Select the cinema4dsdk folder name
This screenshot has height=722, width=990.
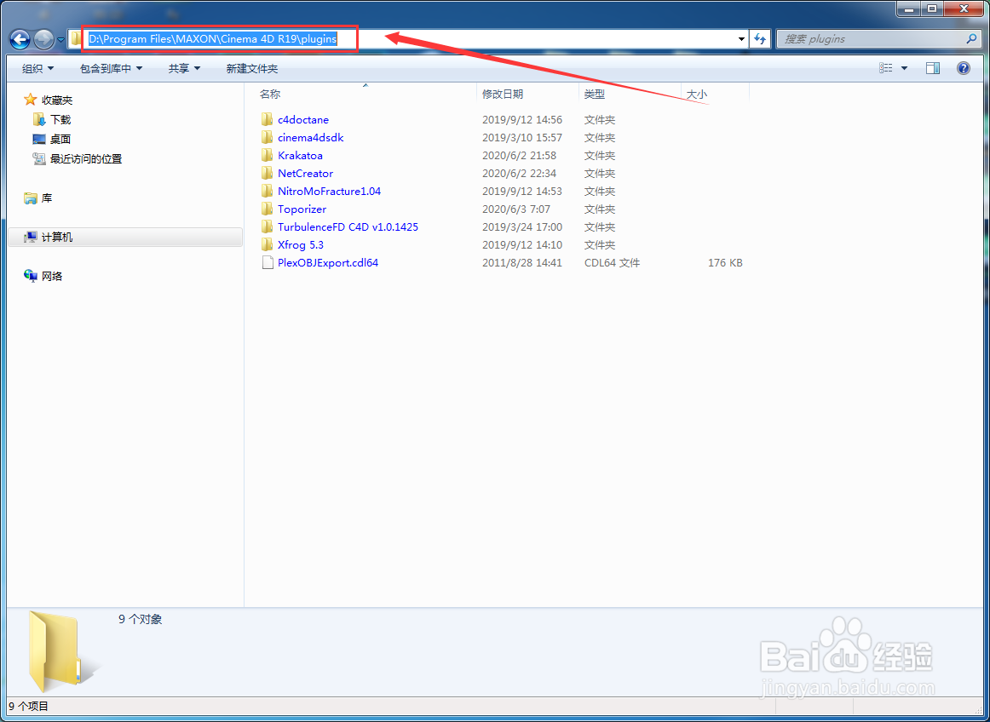point(311,137)
